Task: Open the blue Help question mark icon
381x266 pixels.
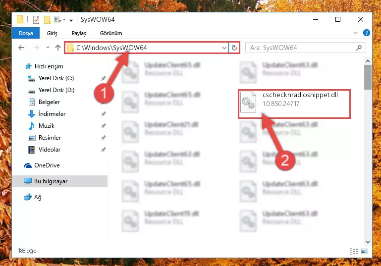Action: tap(367, 33)
